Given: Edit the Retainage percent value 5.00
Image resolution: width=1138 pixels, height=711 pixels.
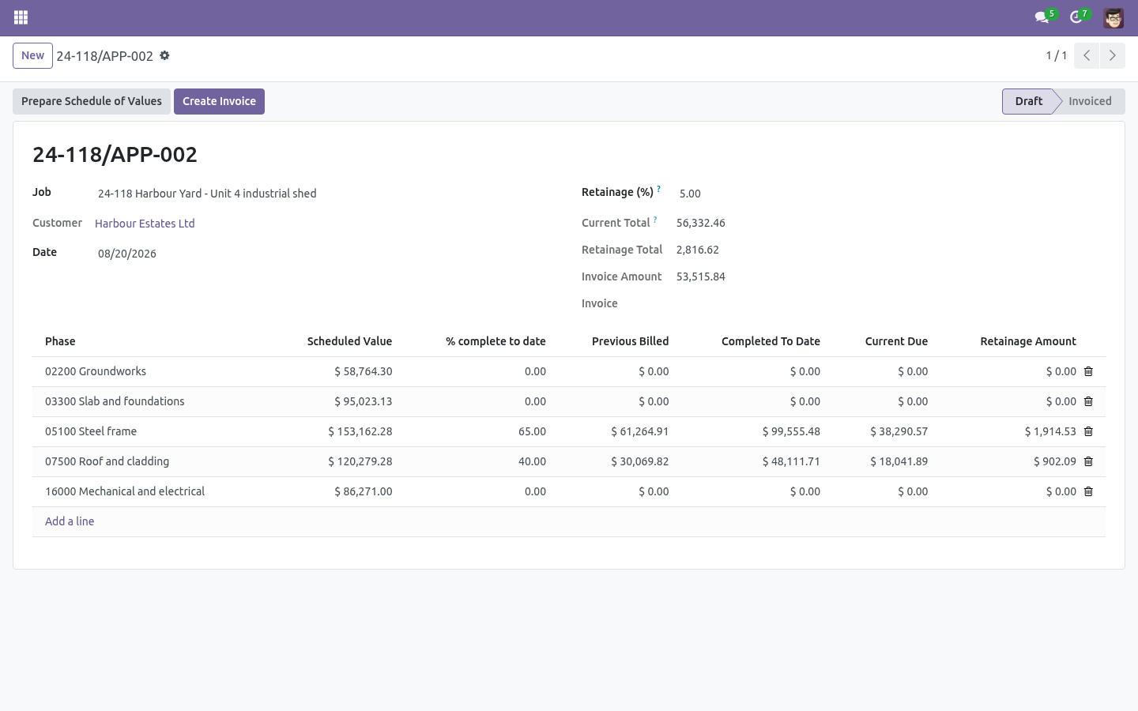Looking at the screenshot, I should [690, 194].
